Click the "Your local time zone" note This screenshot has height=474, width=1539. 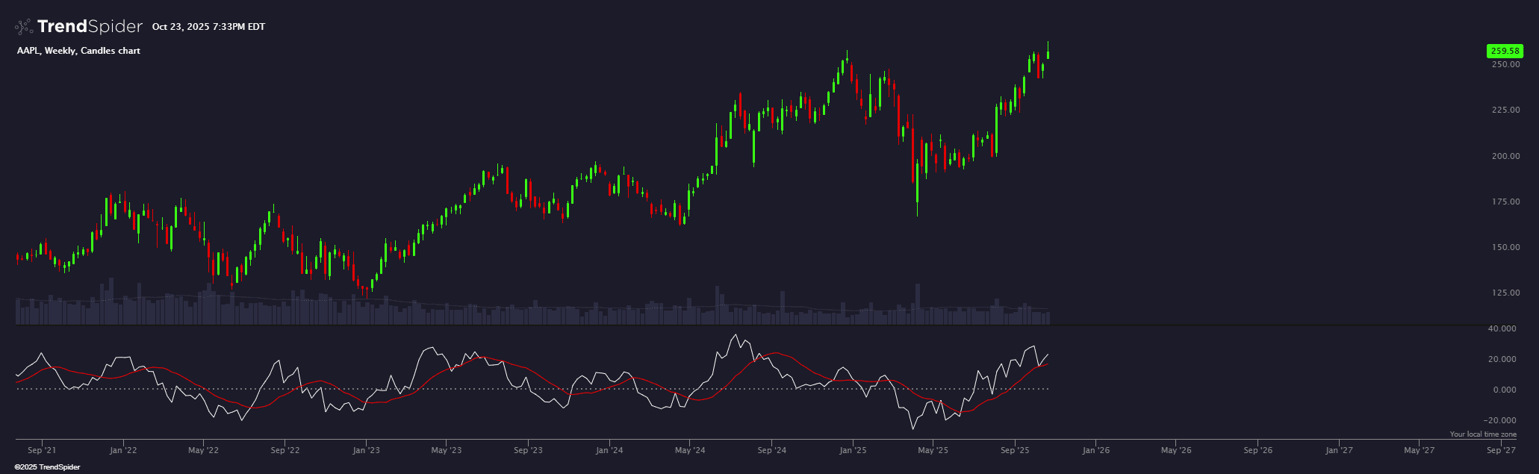[x=1483, y=434]
